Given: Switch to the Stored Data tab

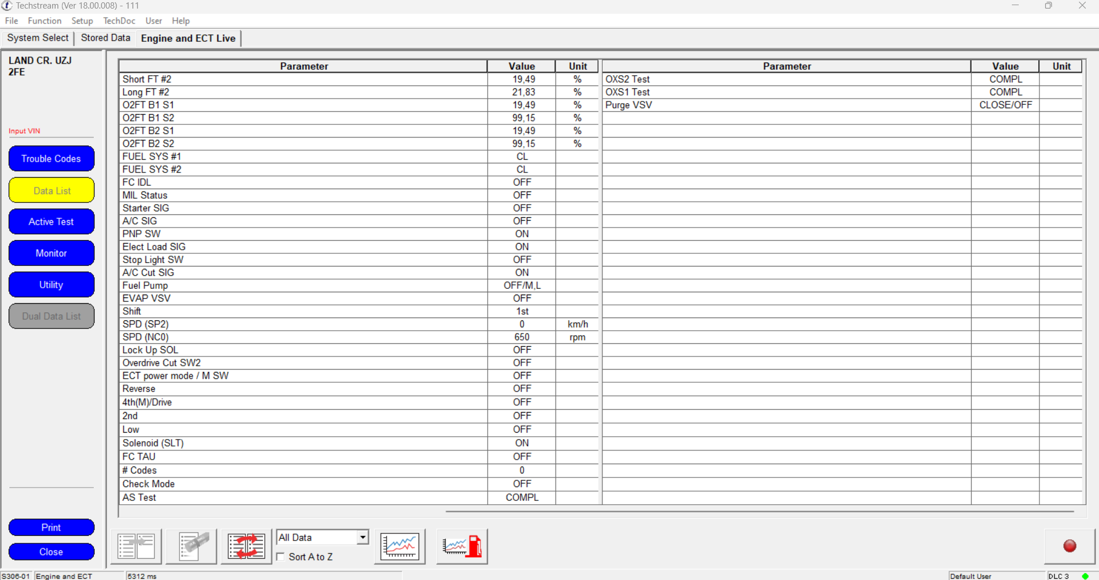Looking at the screenshot, I should click(x=105, y=38).
